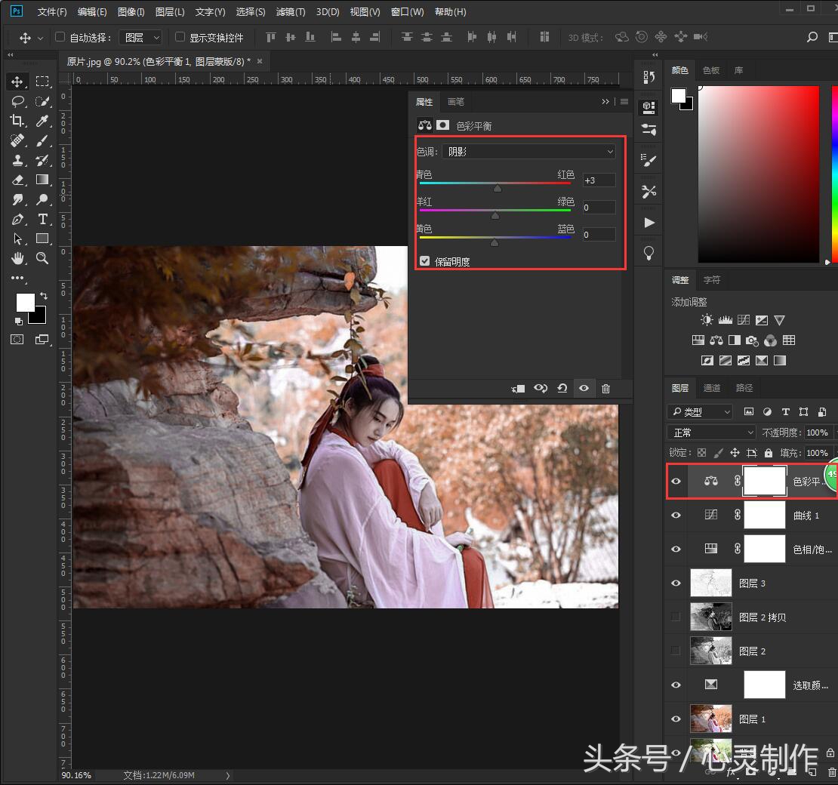Open the layer filter 类型 dropdown
The height and width of the screenshot is (785, 838).
699,411
